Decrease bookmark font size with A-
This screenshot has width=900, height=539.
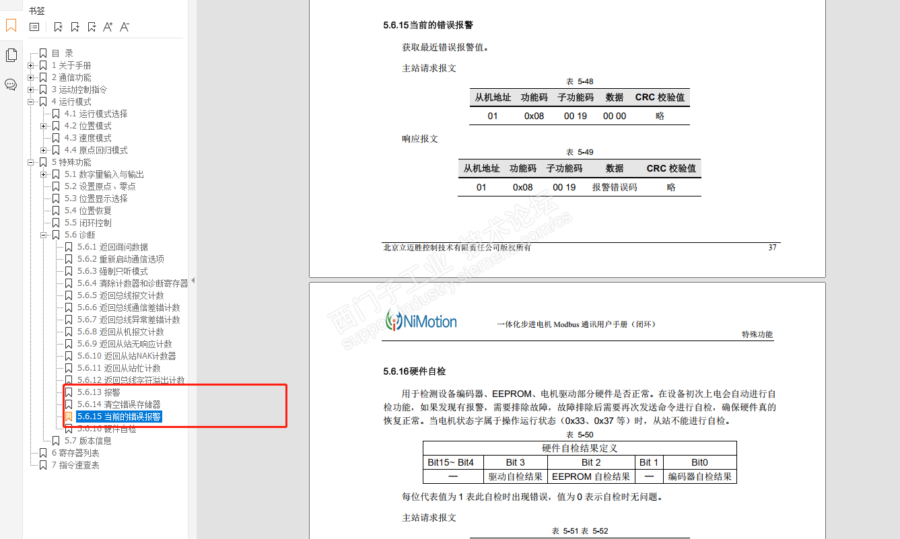coord(125,27)
